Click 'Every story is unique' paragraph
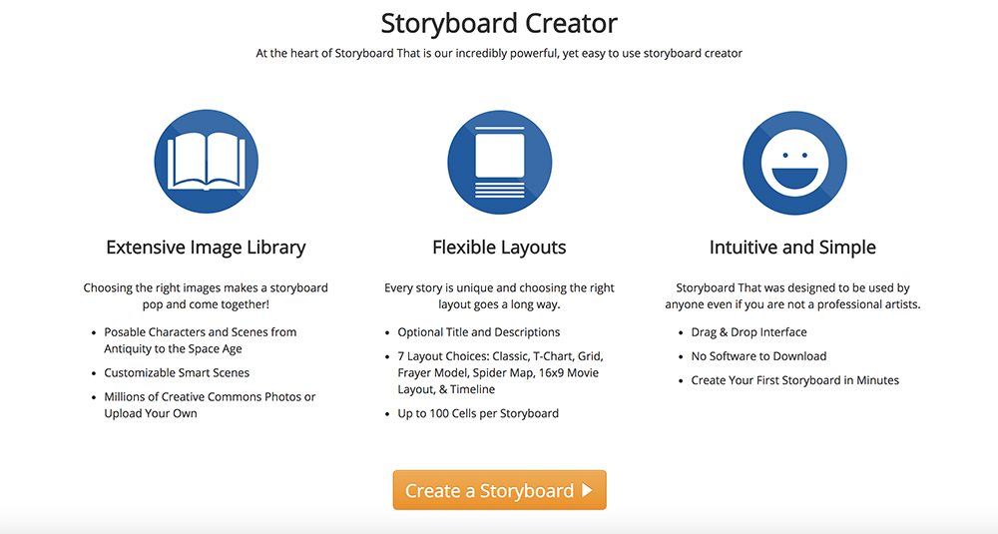Viewport: 998px width, 534px height. [499, 296]
